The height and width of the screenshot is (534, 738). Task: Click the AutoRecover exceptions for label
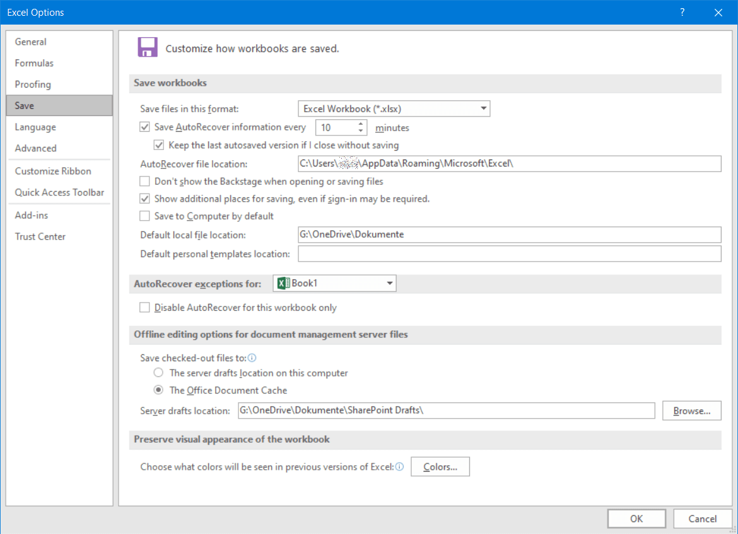tap(197, 284)
